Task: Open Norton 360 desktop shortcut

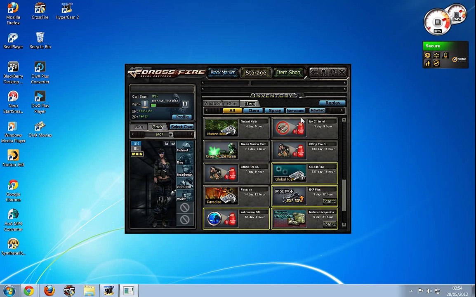Action: coord(13,158)
